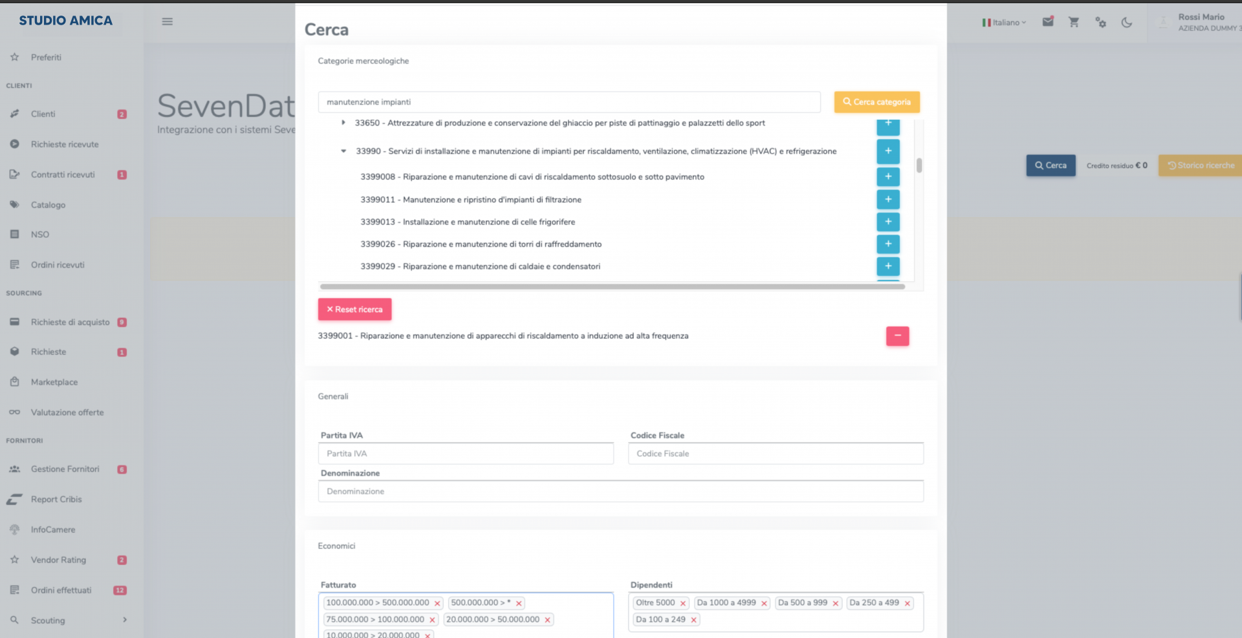Remove Fatturato tag 75.000.000 > 100.000.000

[x=432, y=620]
